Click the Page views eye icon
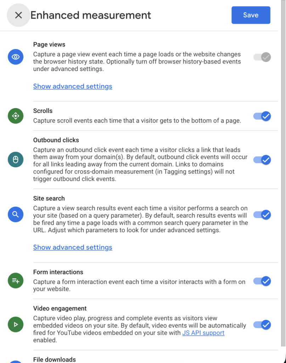286x363 pixels. point(16,57)
